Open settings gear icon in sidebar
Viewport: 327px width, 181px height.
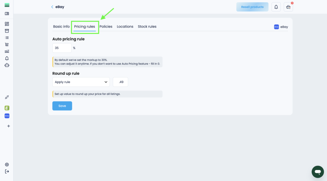(x=7, y=165)
